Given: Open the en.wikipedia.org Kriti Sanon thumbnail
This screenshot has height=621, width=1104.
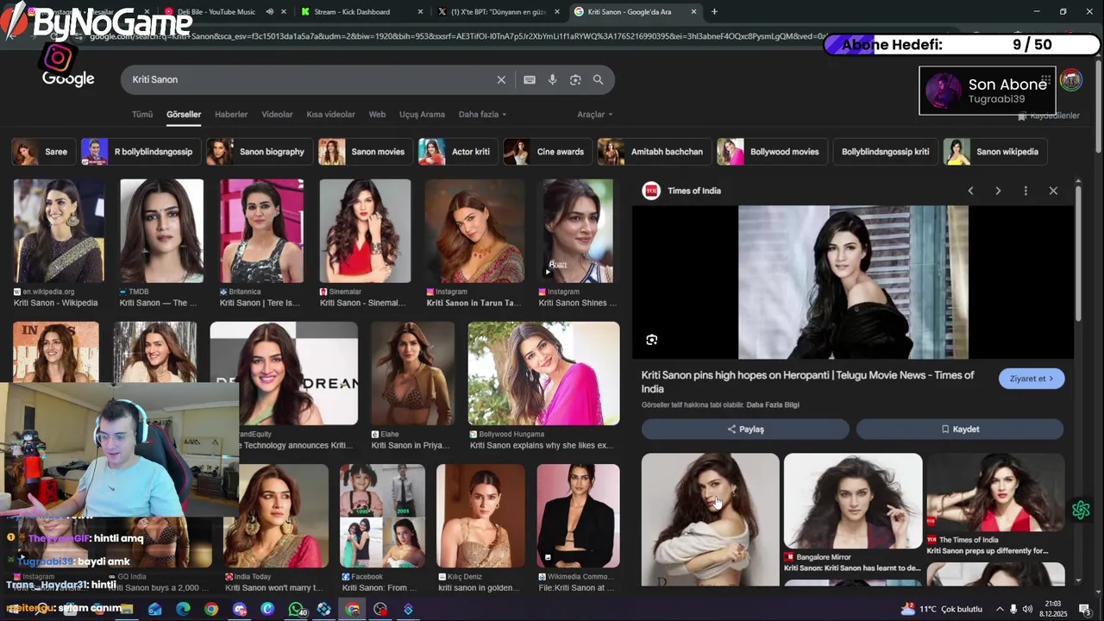Looking at the screenshot, I should pos(59,231).
